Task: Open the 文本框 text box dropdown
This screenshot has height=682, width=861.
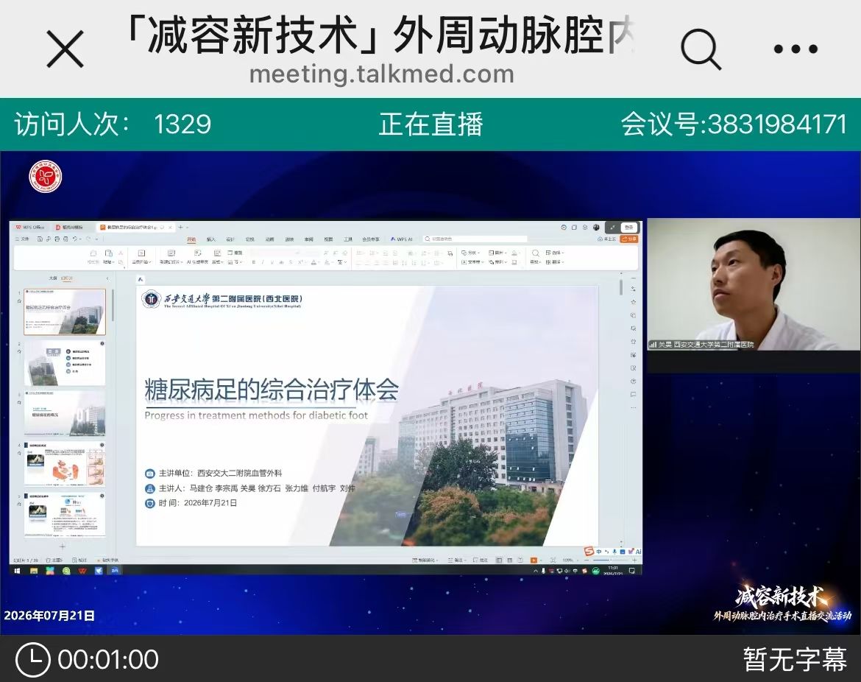Action: click(472, 262)
